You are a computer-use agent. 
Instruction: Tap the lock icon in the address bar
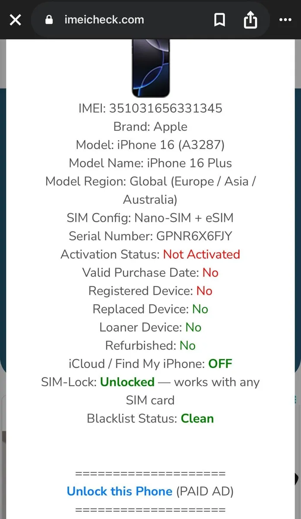pos(49,19)
